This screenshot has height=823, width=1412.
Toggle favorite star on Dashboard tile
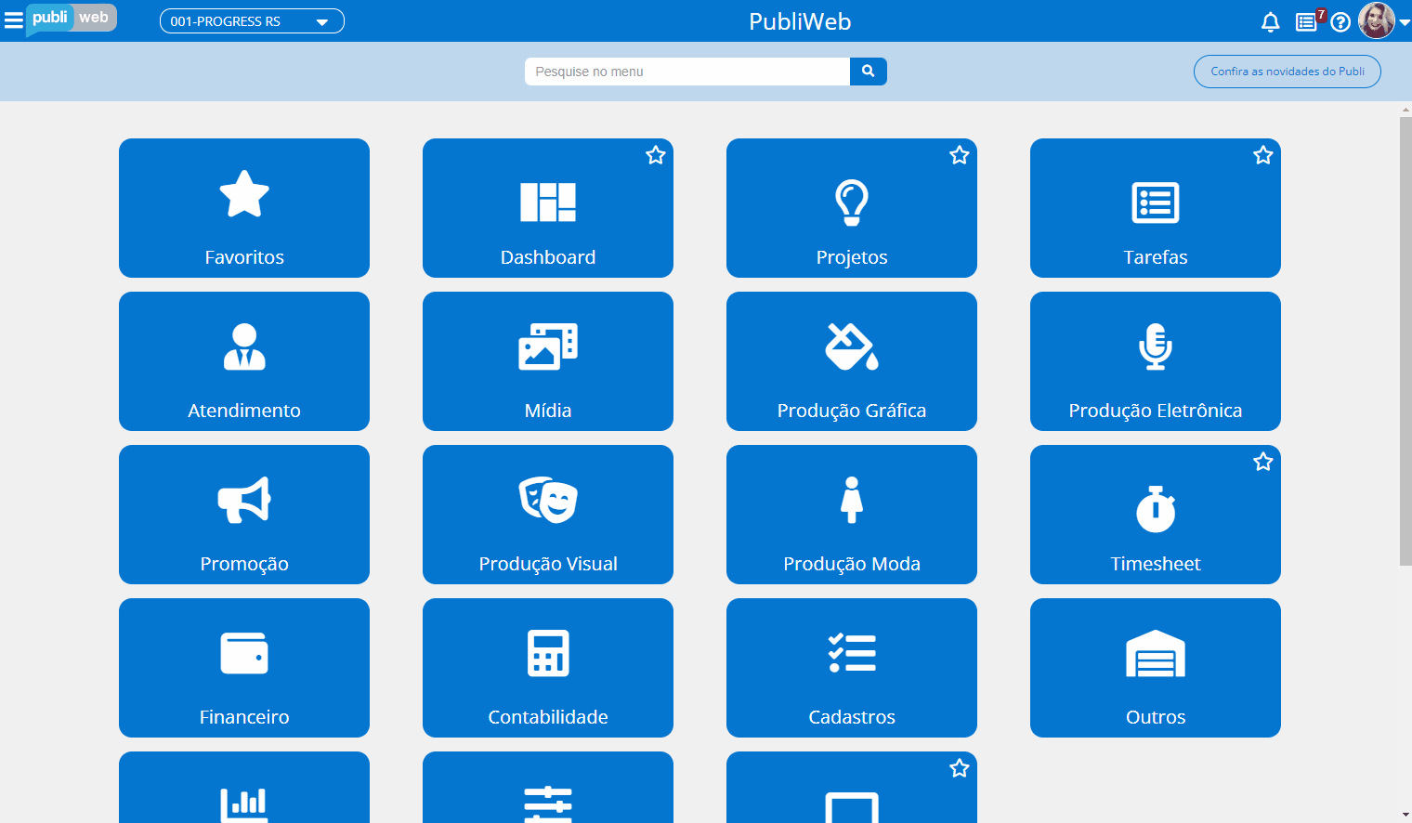point(656,155)
